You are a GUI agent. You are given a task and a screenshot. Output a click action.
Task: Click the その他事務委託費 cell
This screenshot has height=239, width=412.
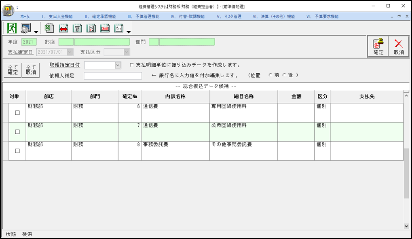coord(243,151)
